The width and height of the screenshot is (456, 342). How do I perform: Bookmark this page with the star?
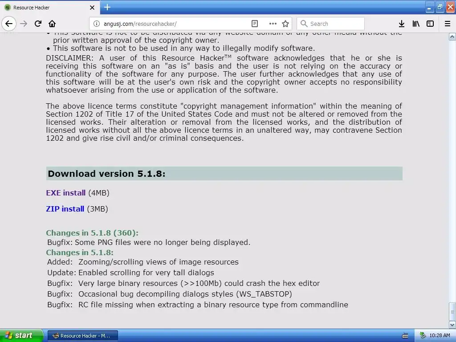tap(285, 24)
